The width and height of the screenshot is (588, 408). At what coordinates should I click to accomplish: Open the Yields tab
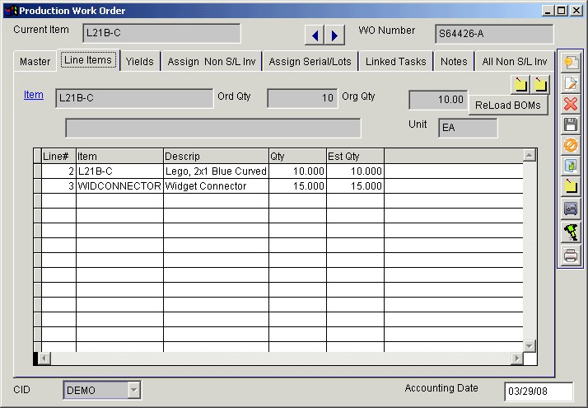[140, 62]
